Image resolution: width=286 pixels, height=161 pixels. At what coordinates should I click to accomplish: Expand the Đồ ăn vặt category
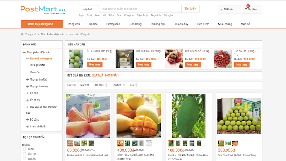[28, 100]
